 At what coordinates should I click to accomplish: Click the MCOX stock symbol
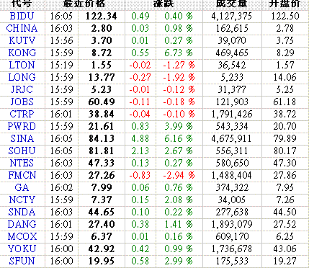pyautogui.click(x=22, y=236)
